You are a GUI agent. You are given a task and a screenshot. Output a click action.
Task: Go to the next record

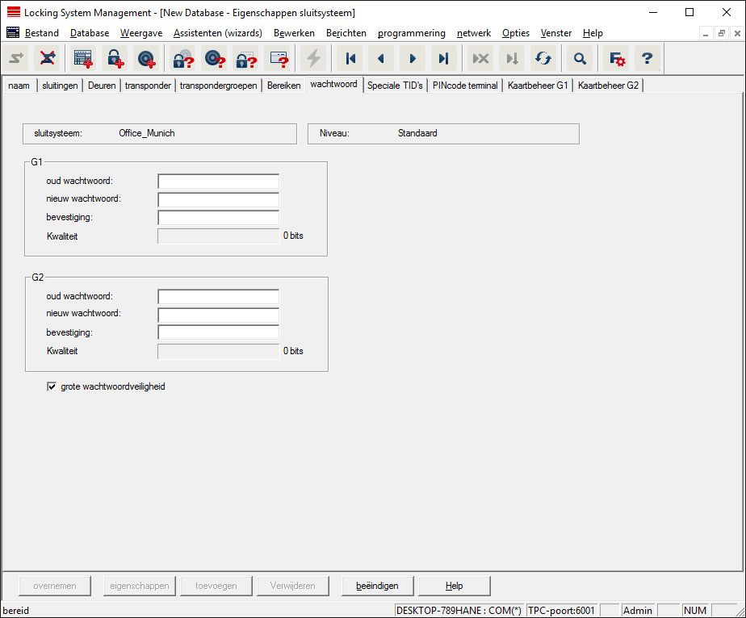coord(413,59)
